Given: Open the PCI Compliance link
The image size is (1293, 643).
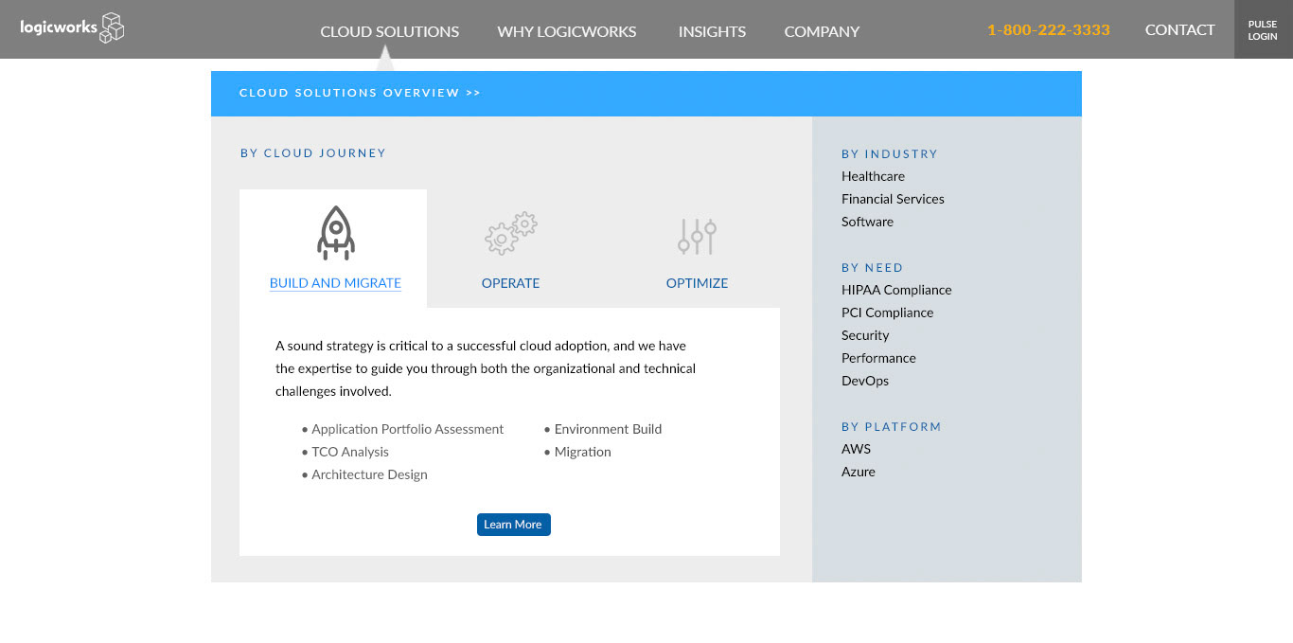Looking at the screenshot, I should [x=887, y=313].
